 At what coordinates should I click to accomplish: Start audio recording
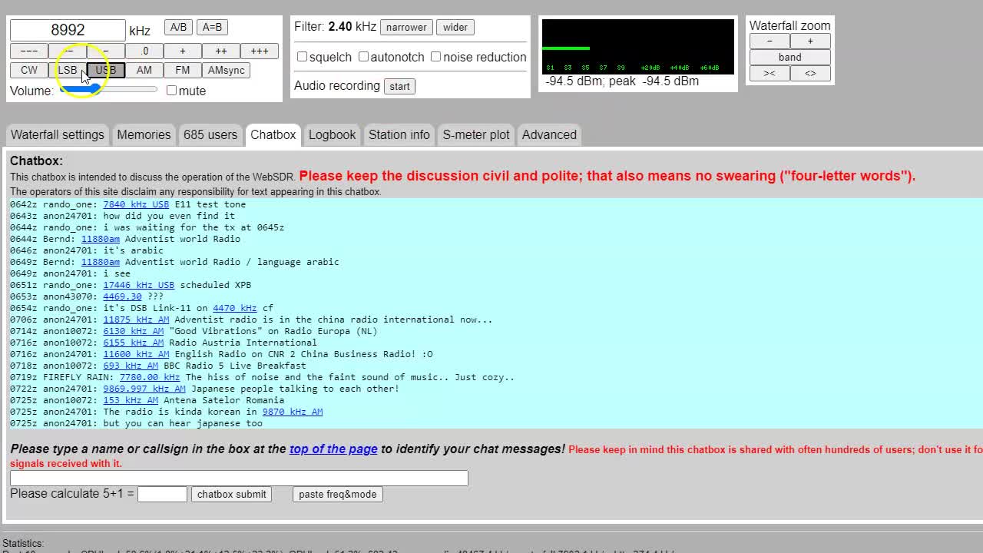point(399,86)
